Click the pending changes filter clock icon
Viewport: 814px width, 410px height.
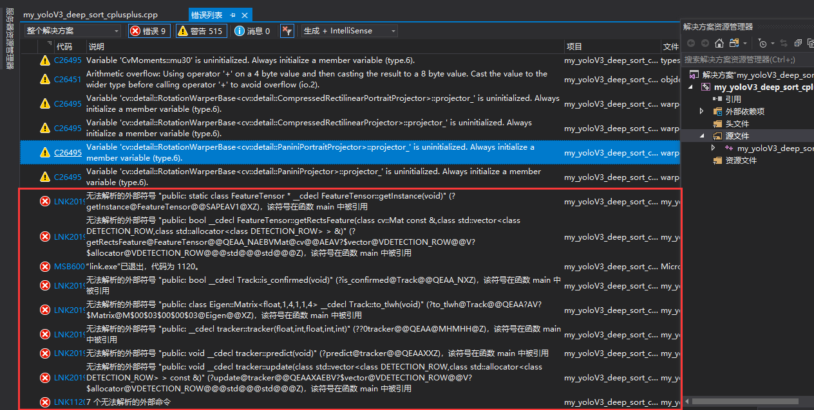pyautogui.click(x=763, y=43)
